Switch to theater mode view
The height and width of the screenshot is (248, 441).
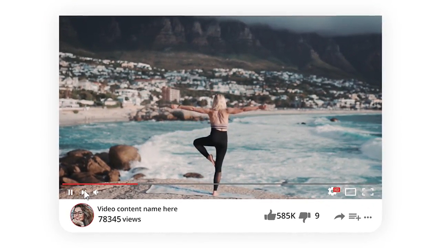pyautogui.click(x=350, y=192)
